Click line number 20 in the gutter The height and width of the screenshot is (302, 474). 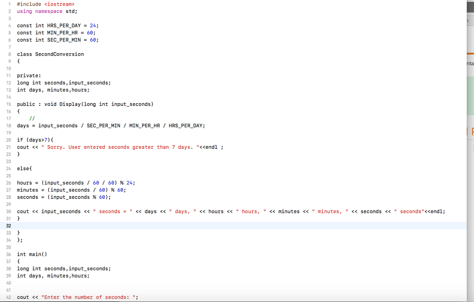point(9,139)
